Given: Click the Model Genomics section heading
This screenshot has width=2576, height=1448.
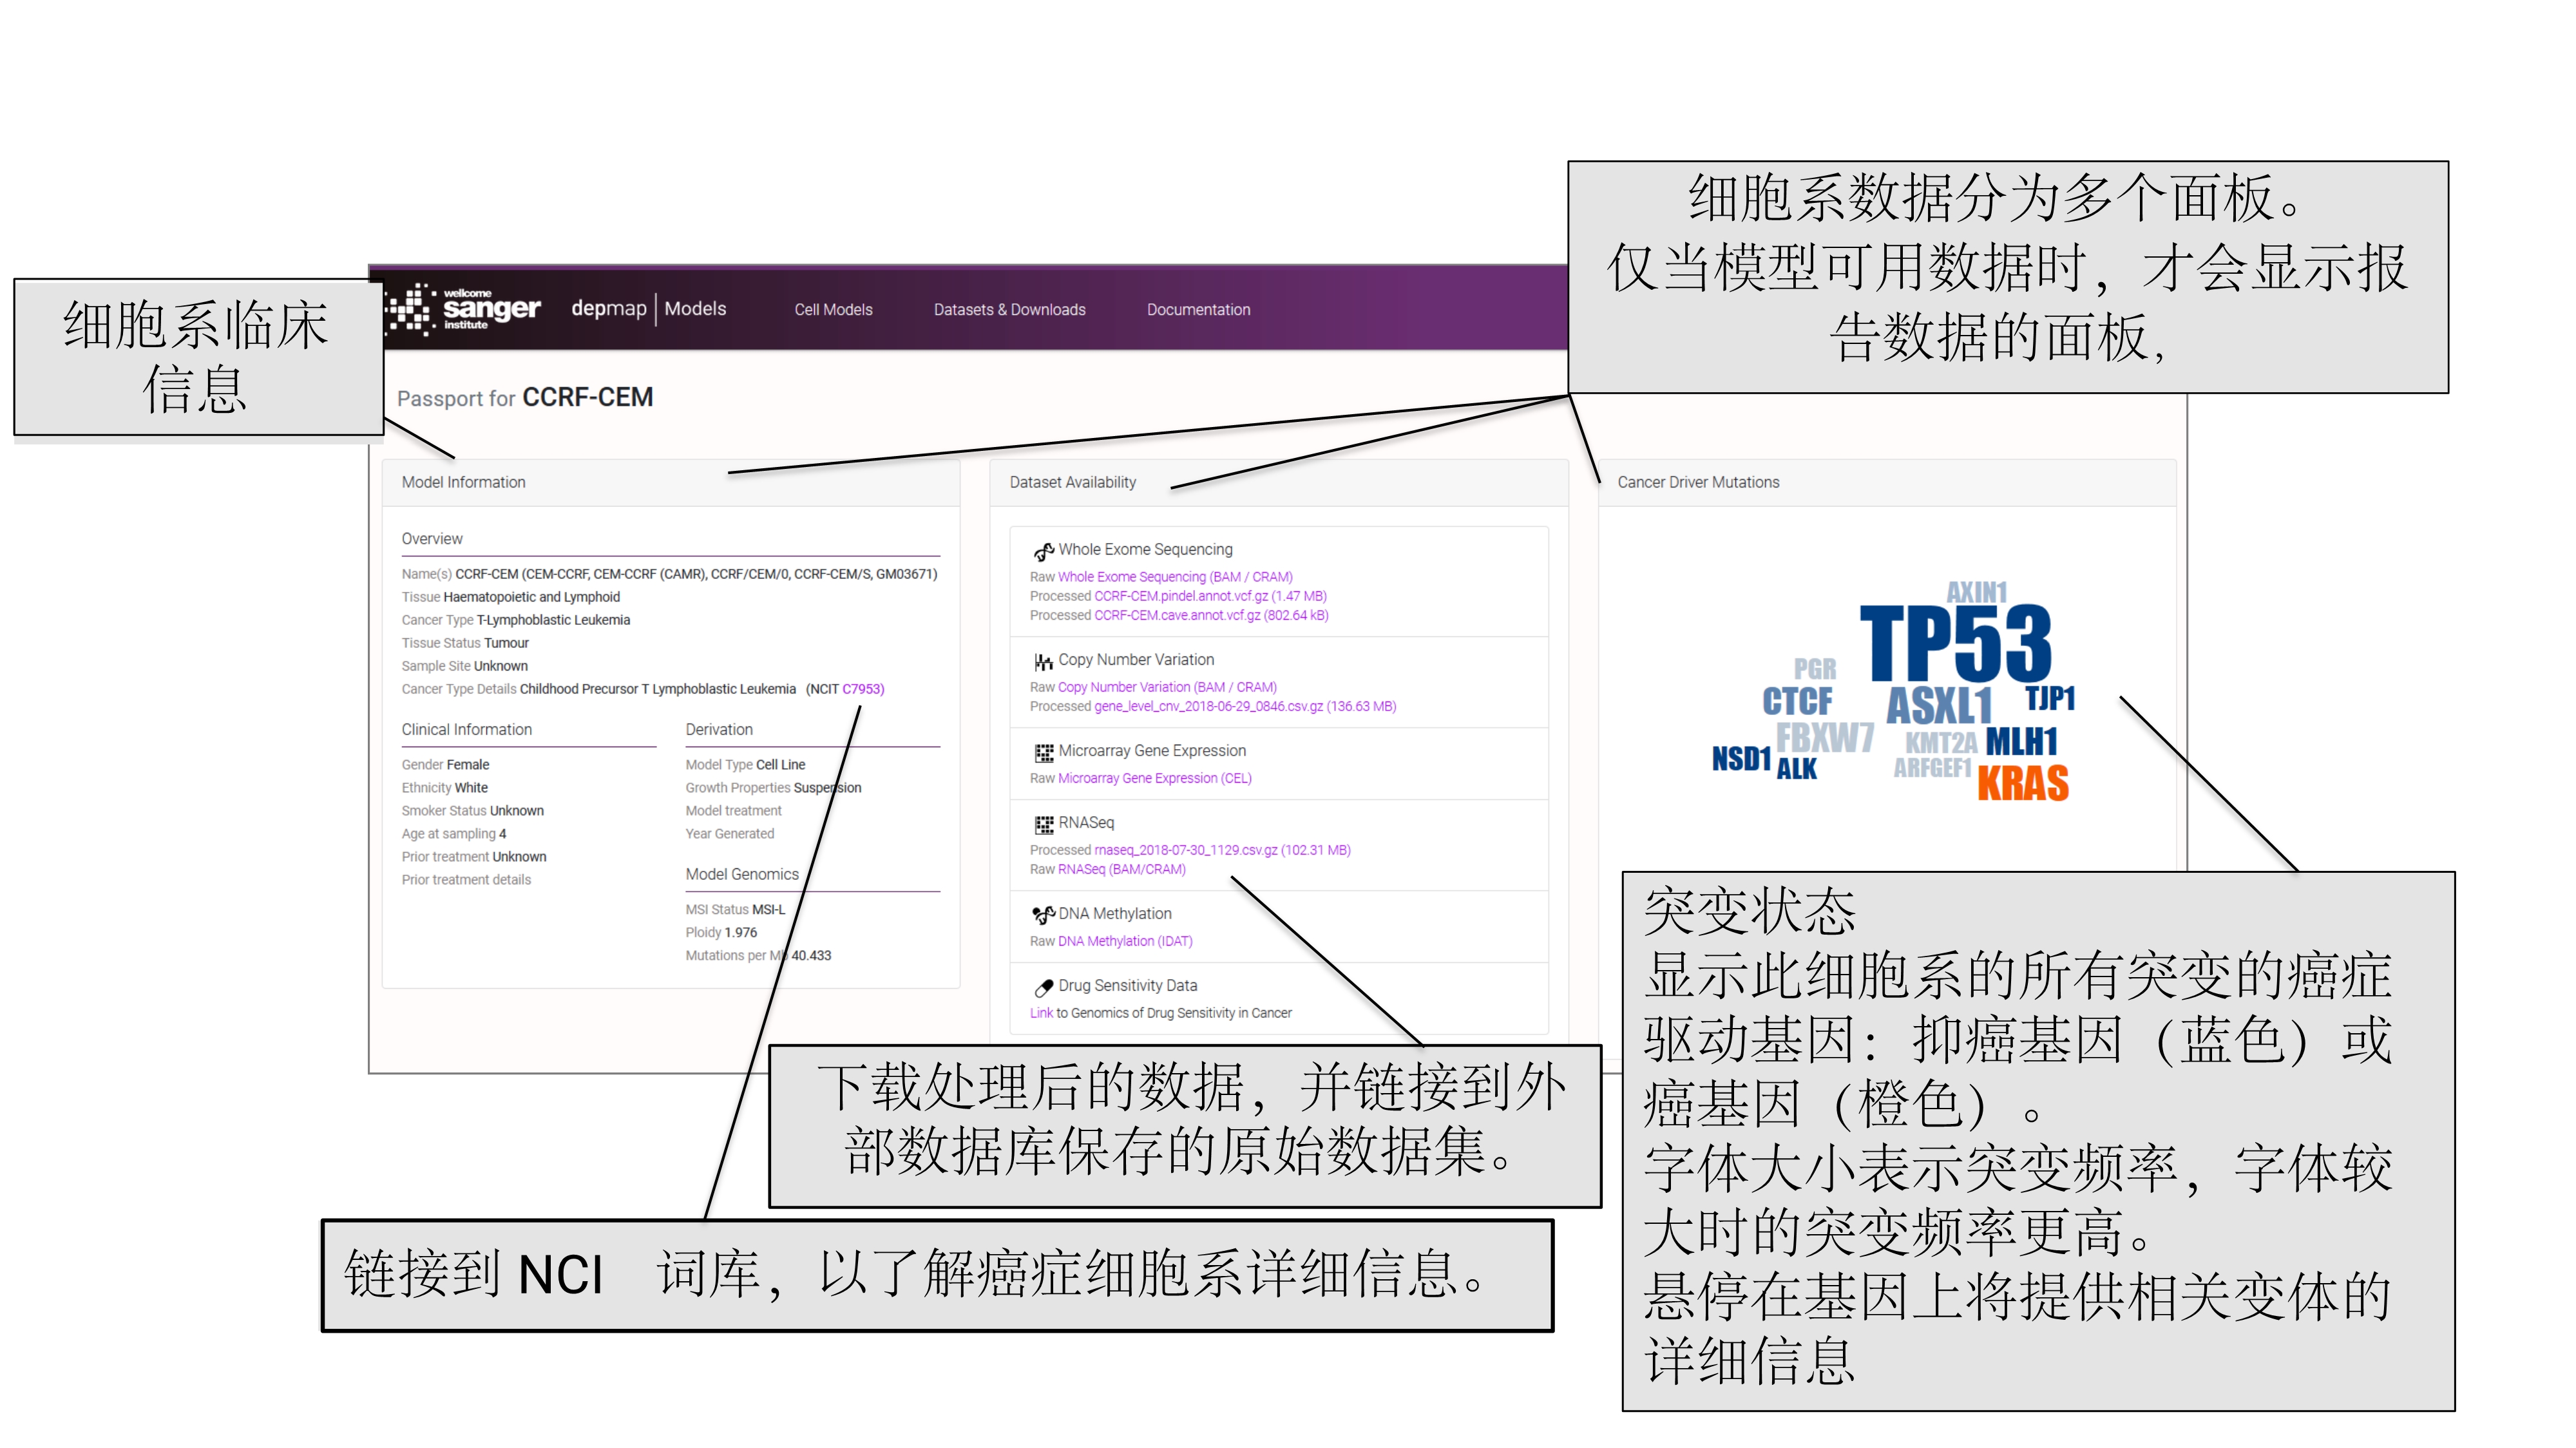Looking at the screenshot, I should point(742,875).
